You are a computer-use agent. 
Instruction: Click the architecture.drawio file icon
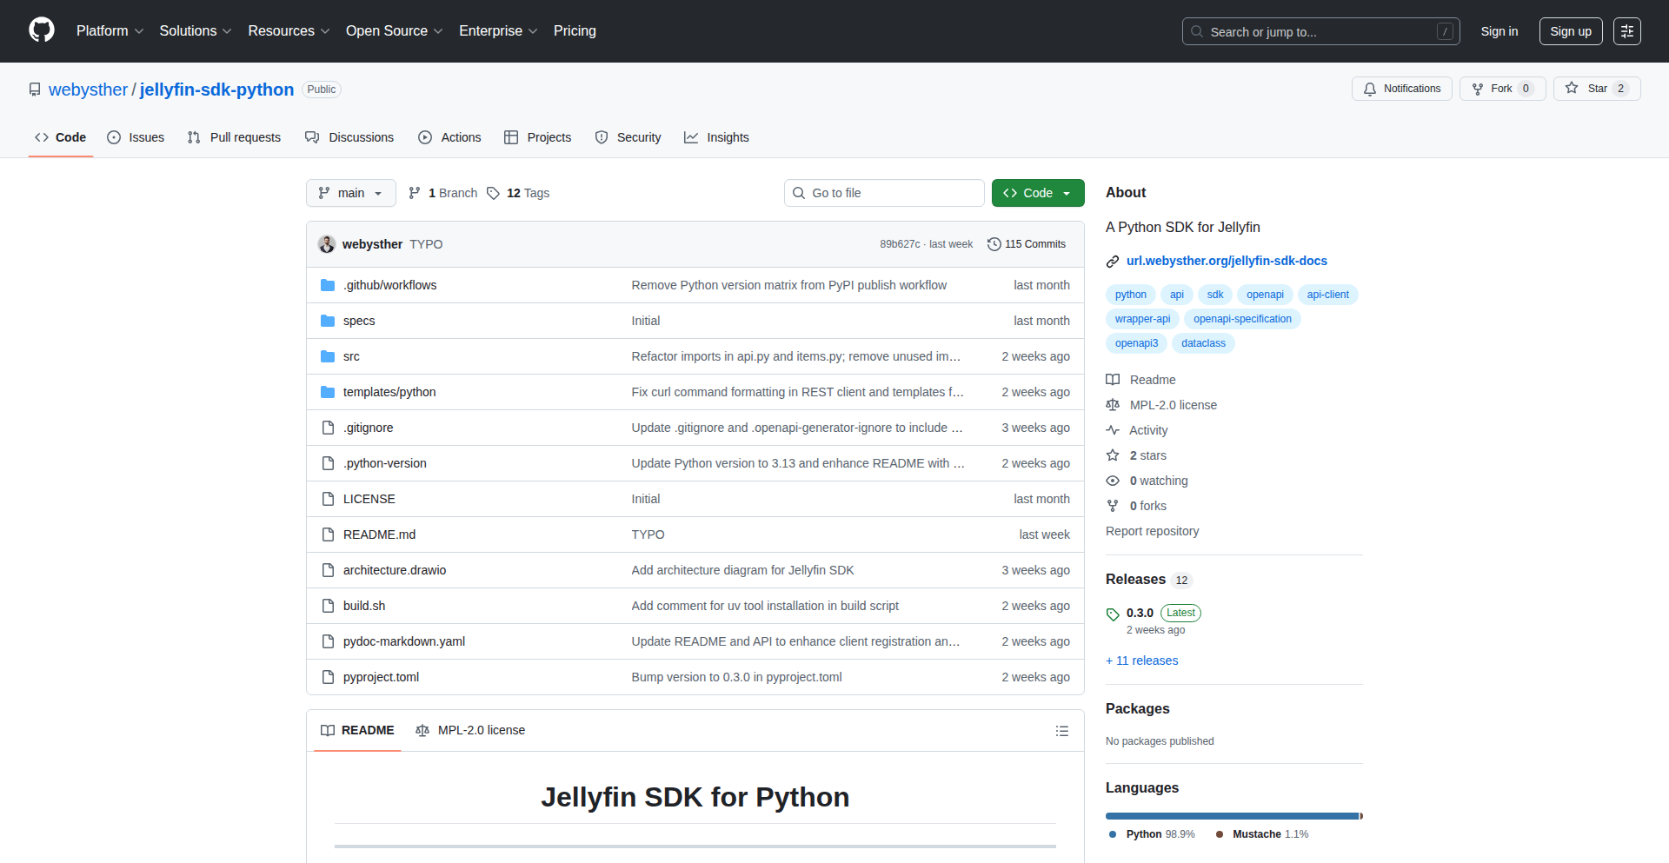coord(328,570)
